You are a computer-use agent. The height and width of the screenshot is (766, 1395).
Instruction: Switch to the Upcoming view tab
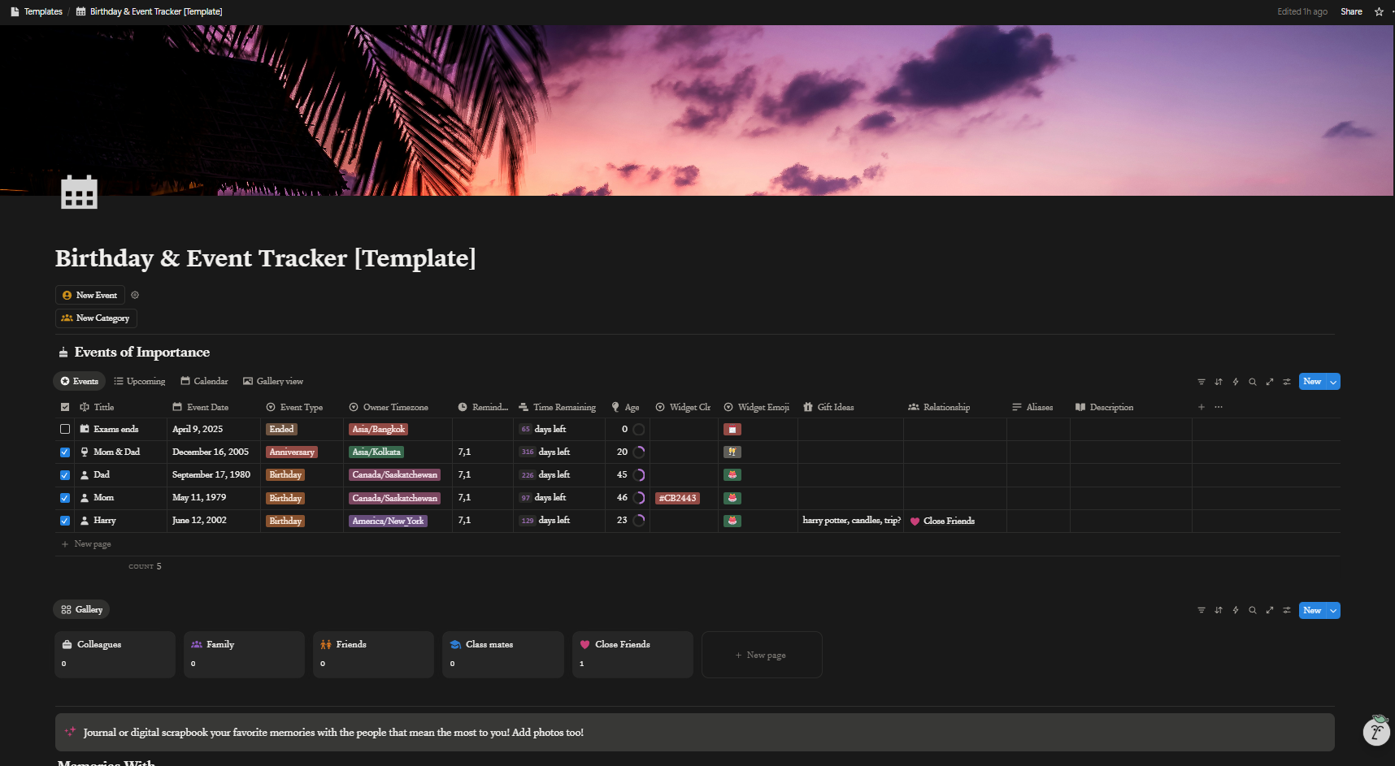tap(139, 381)
